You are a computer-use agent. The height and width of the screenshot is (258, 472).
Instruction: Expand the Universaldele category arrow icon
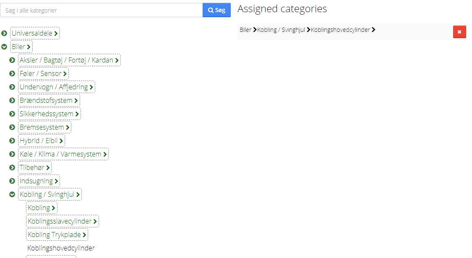pos(4,34)
